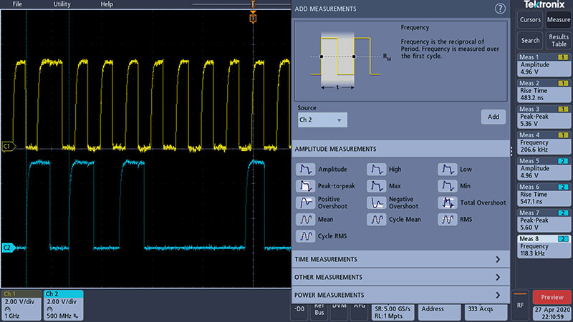Select the Total Overshoot measurement

pyautogui.click(x=447, y=203)
